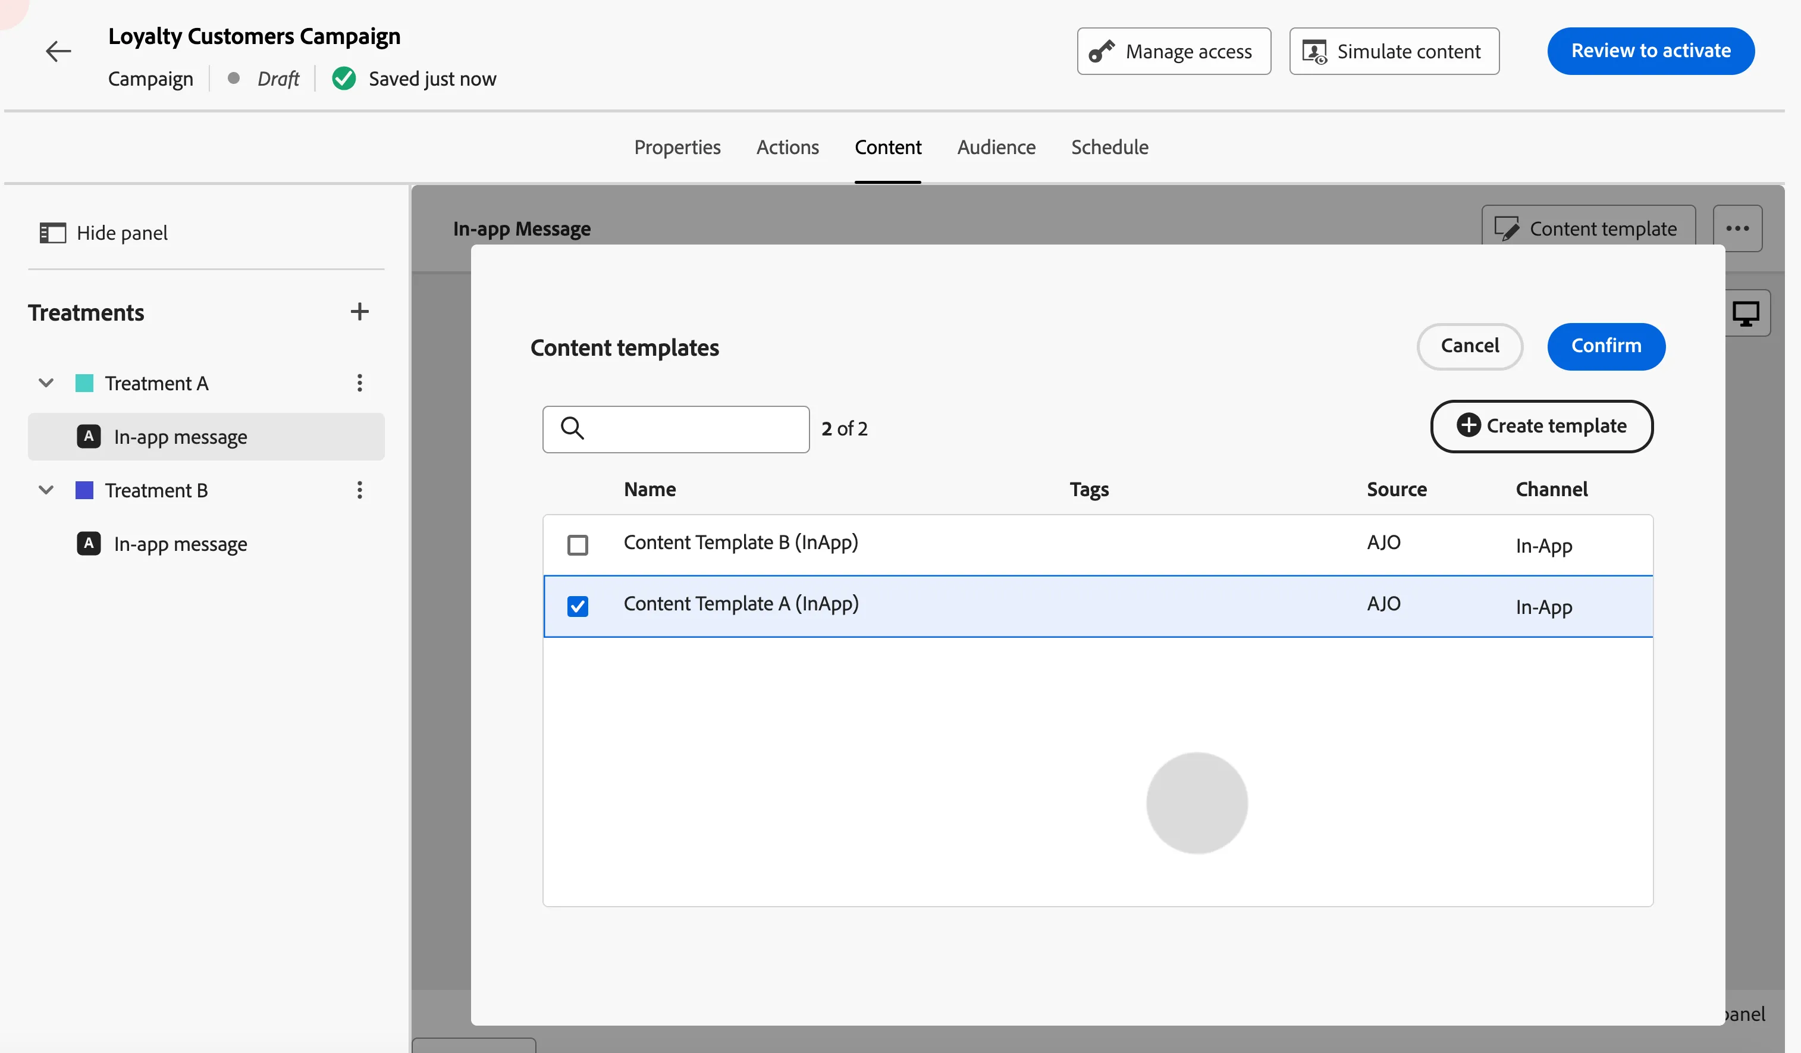Add a new treatment with plus icon
Image resolution: width=1801 pixels, height=1053 pixels.
[x=359, y=312]
